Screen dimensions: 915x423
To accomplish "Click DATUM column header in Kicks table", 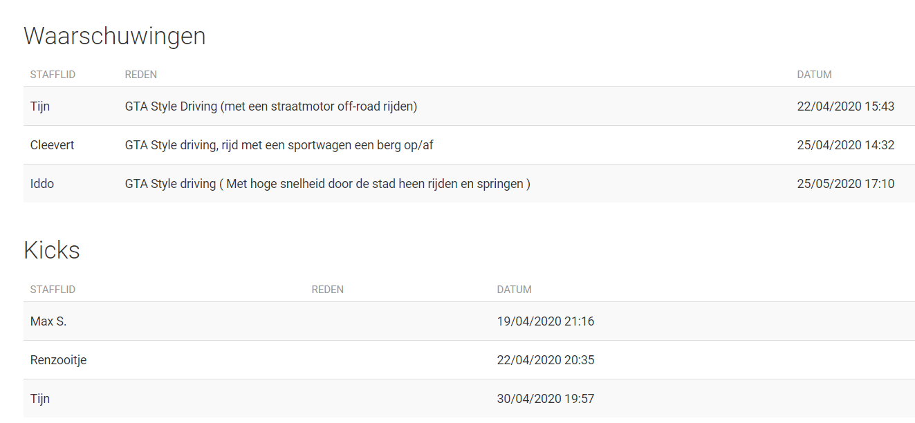I will pos(514,290).
